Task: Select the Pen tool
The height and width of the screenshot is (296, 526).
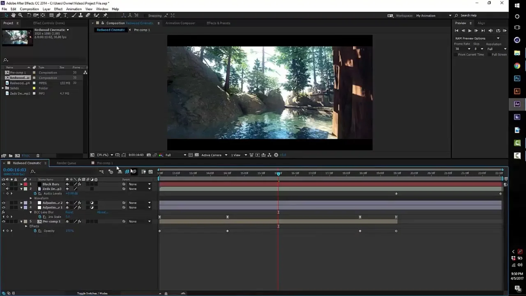Action: (x=58, y=15)
